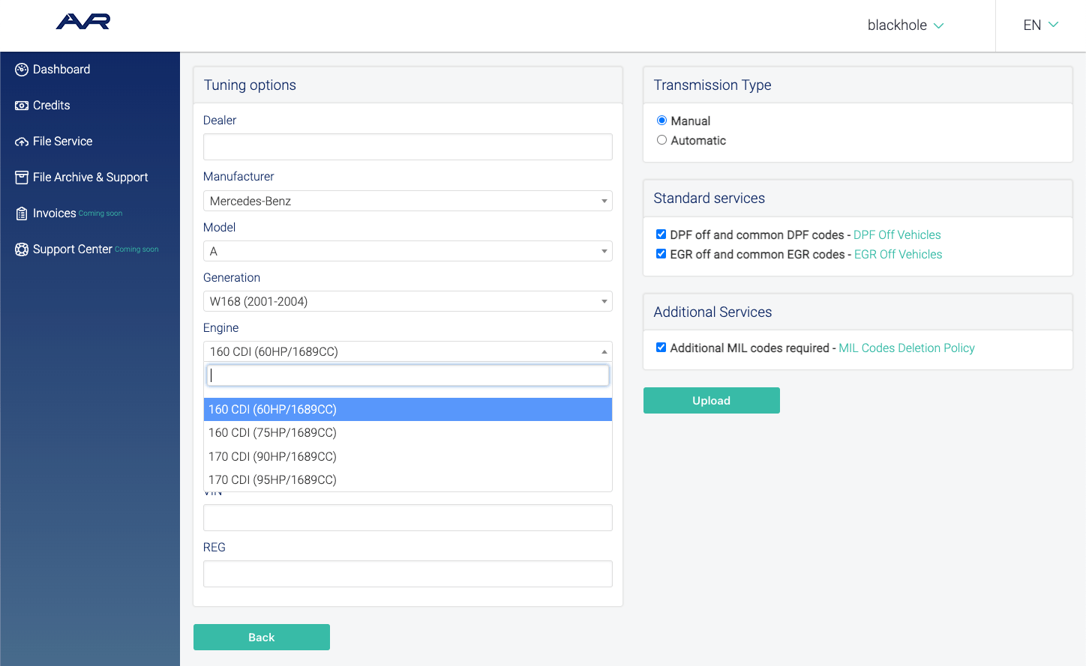Click the VIN input field
This screenshot has width=1086, height=666.
(408, 518)
